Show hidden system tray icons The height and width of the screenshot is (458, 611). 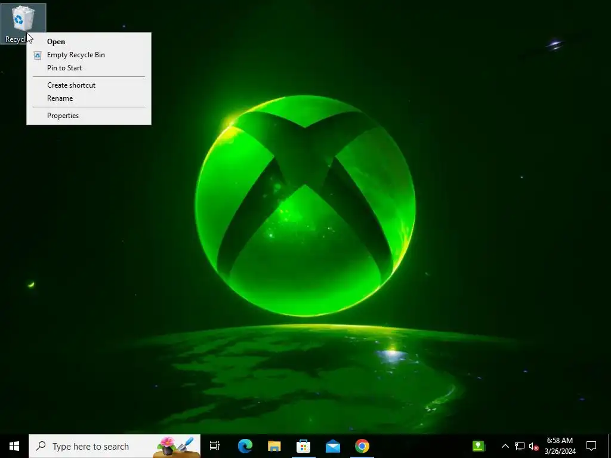tap(505, 446)
